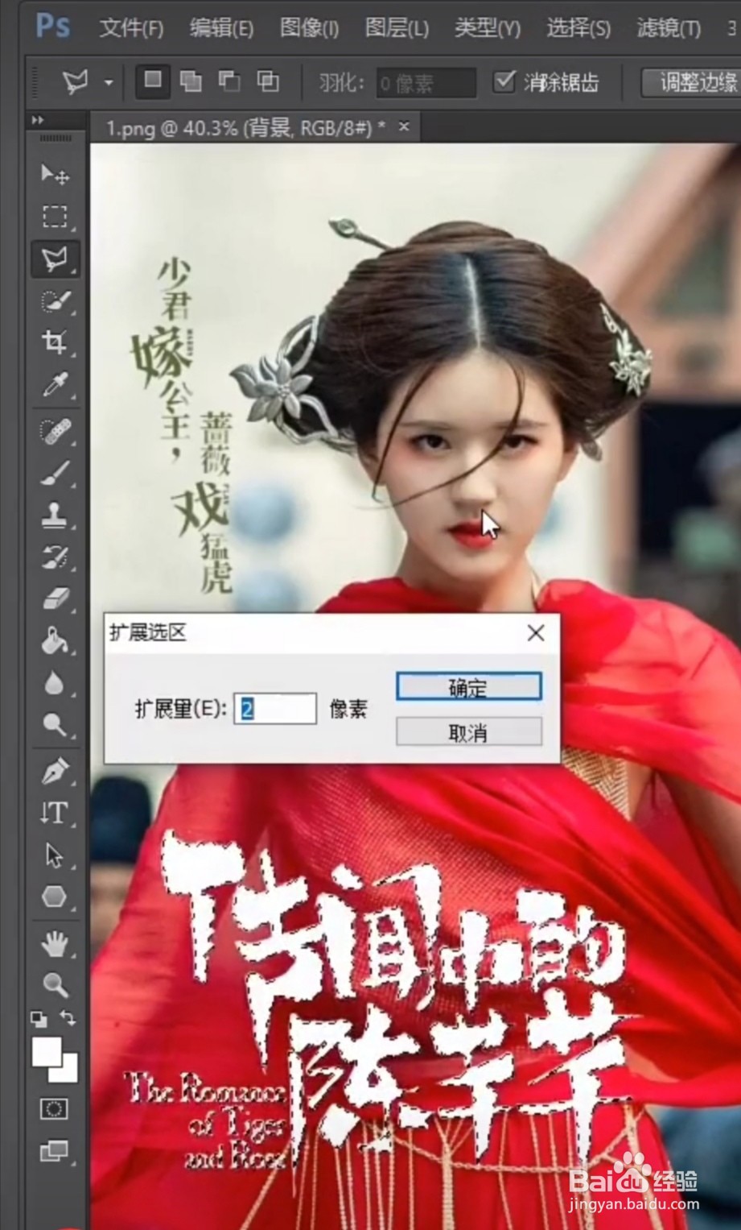This screenshot has width=741, height=1230.
Task: Open the 编辑(E) menu
Action: point(221,28)
